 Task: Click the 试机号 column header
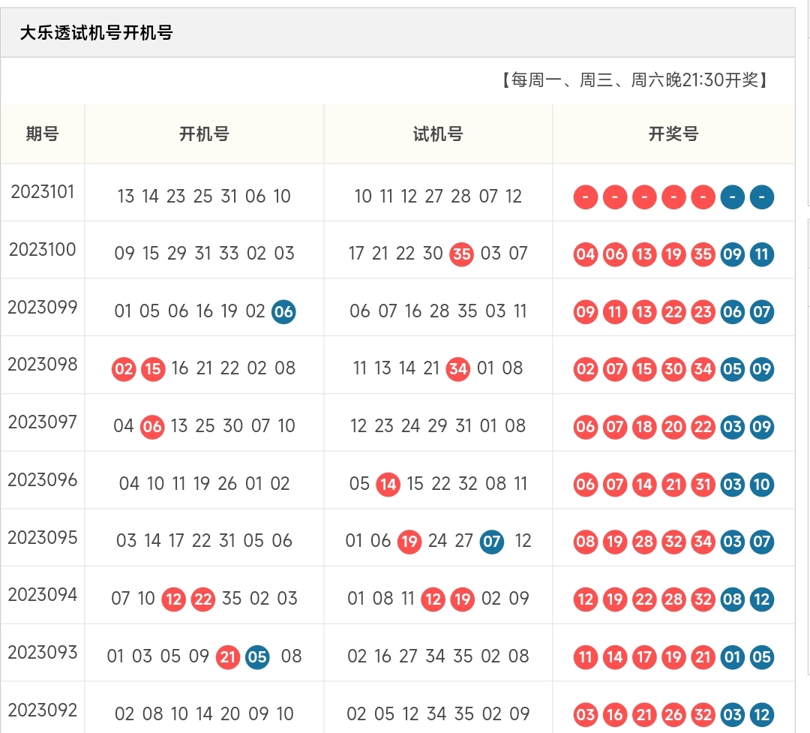[x=438, y=134]
